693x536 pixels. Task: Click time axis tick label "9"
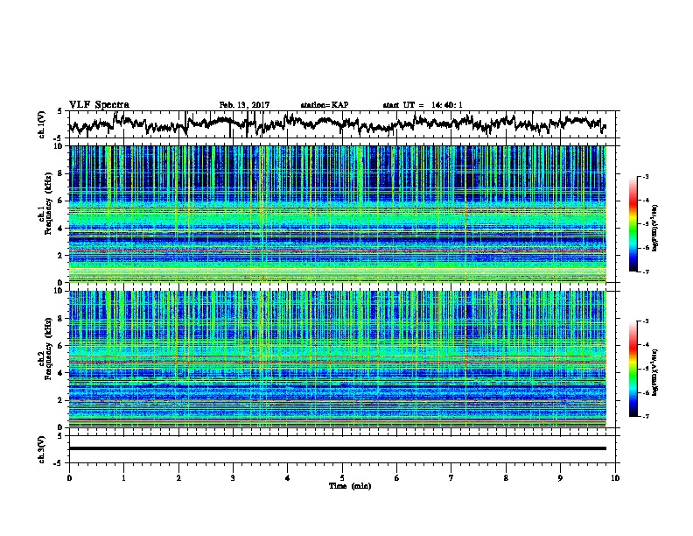click(x=560, y=478)
